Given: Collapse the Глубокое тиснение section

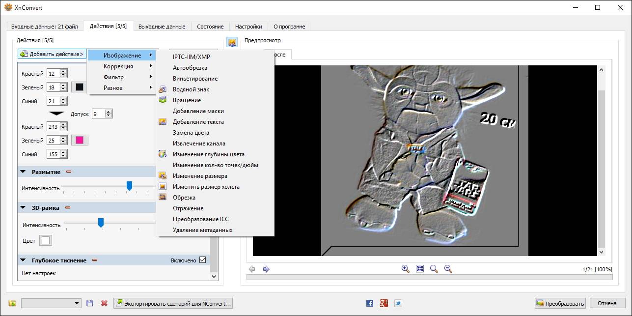Looking at the screenshot, I should [x=23, y=260].
